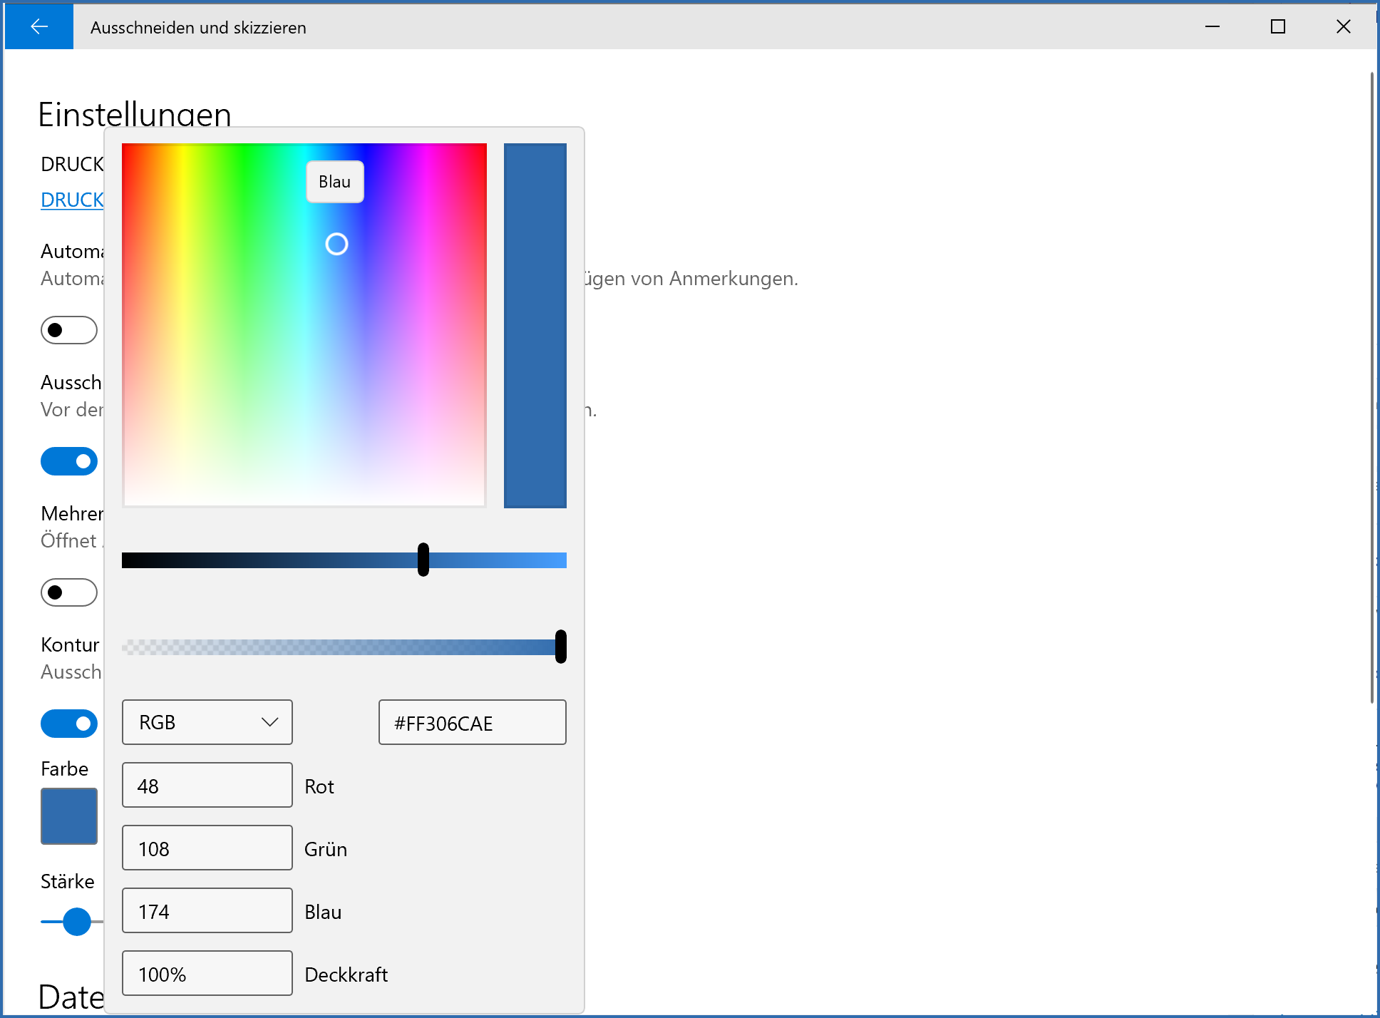The width and height of the screenshot is (1380, 1018).
Task: Toggle the automatic clipboard copy switch
Action: [68, 330]
